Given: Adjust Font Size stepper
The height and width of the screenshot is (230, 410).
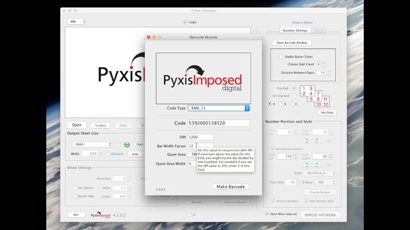Looking at the screenshot, I should coord(299,182).
